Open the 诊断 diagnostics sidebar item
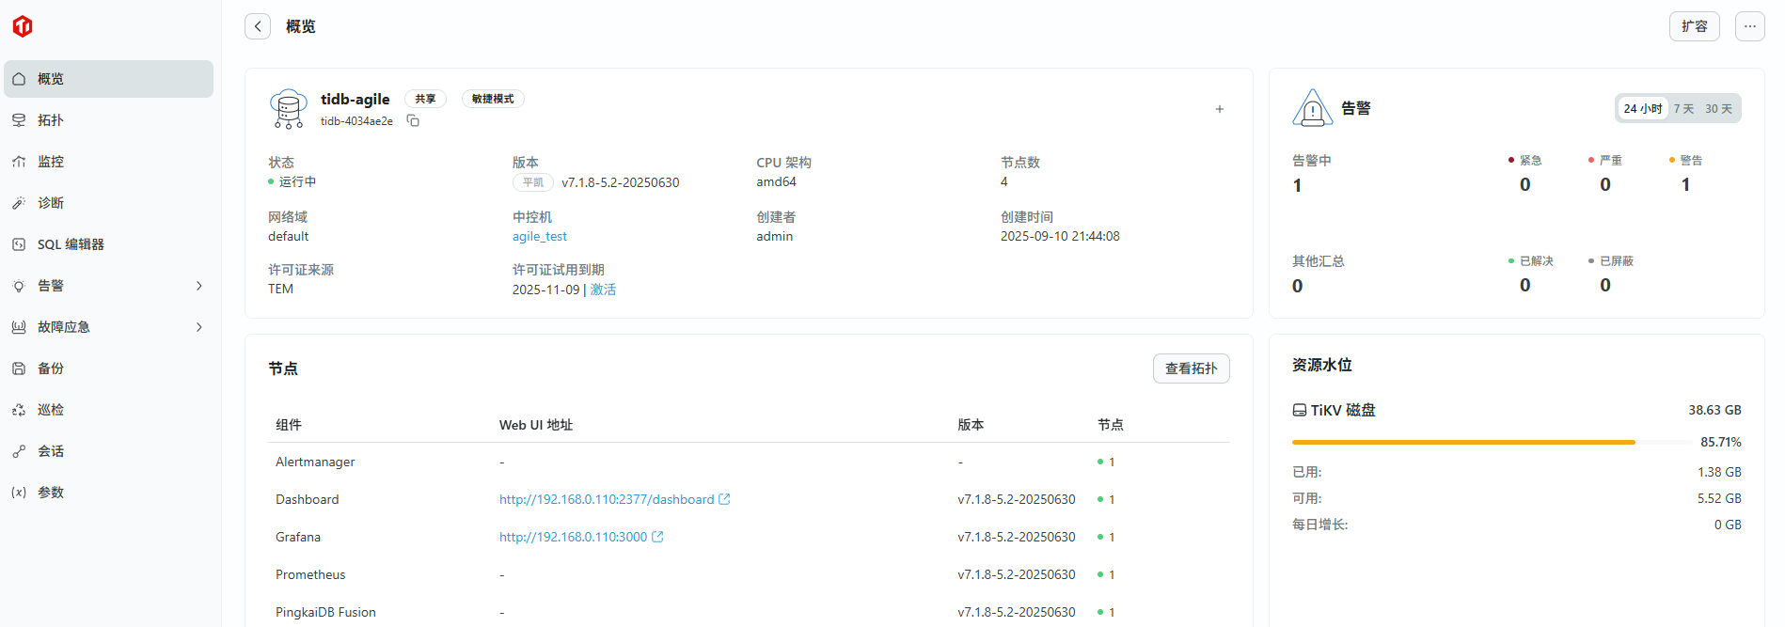 click(x=51, y=203)
